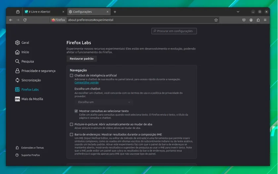Click the Navegação section title
278x174 pixels.
(78, 70)
